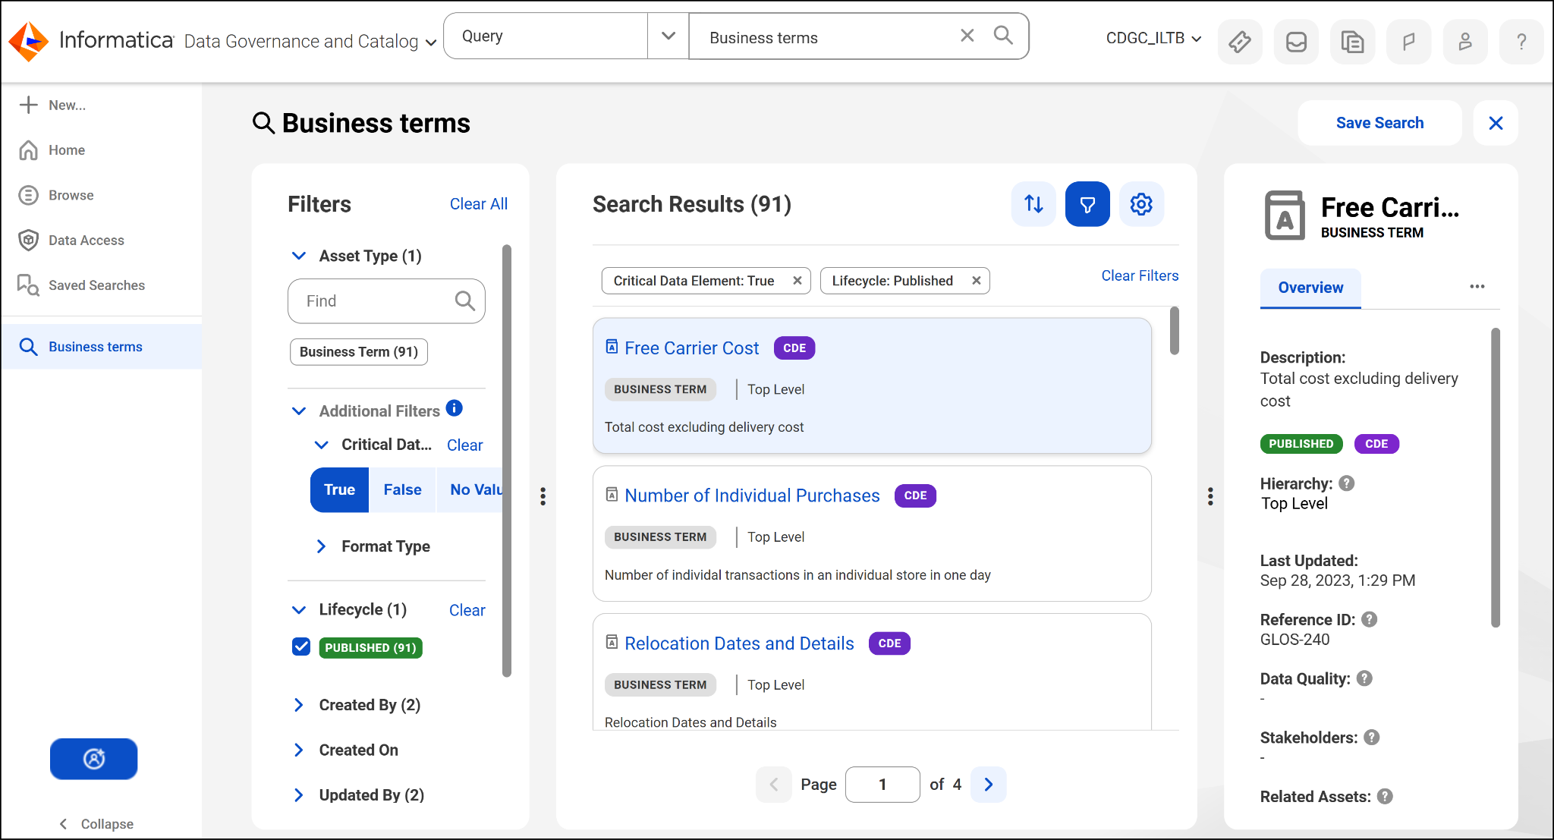Click the Browse sidebar icon
1554x840 pixels.
tap(28, 195)
